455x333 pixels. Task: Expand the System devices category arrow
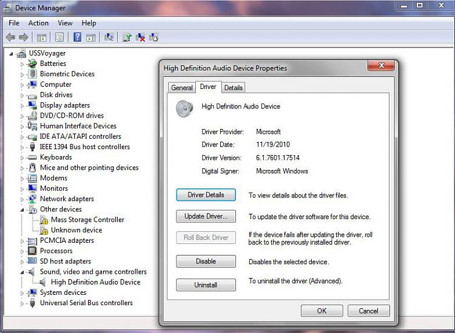(x=22, y=293)
